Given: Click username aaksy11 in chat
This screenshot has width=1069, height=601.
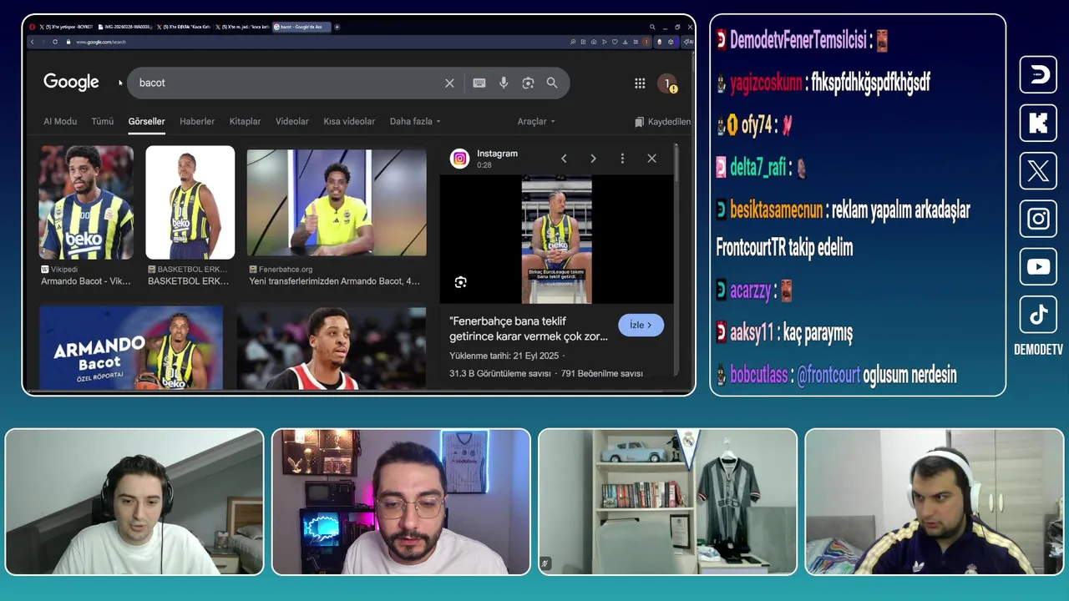Looking at the screenshot, I should (x=752, y=333).
